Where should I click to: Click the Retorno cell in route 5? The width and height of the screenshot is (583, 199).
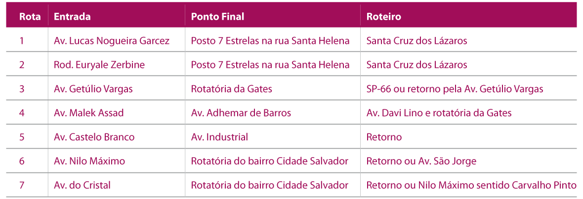tap(384, 137)
